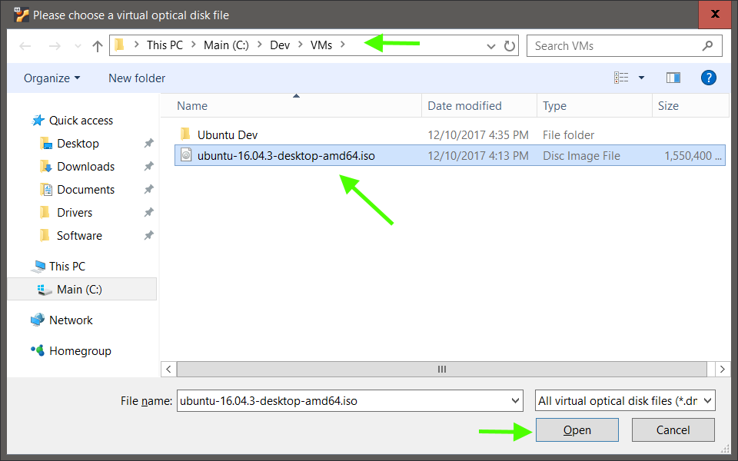This screenshot has width=738, height=461.
Task: Open the Help button
Action: tap(708, 78)
